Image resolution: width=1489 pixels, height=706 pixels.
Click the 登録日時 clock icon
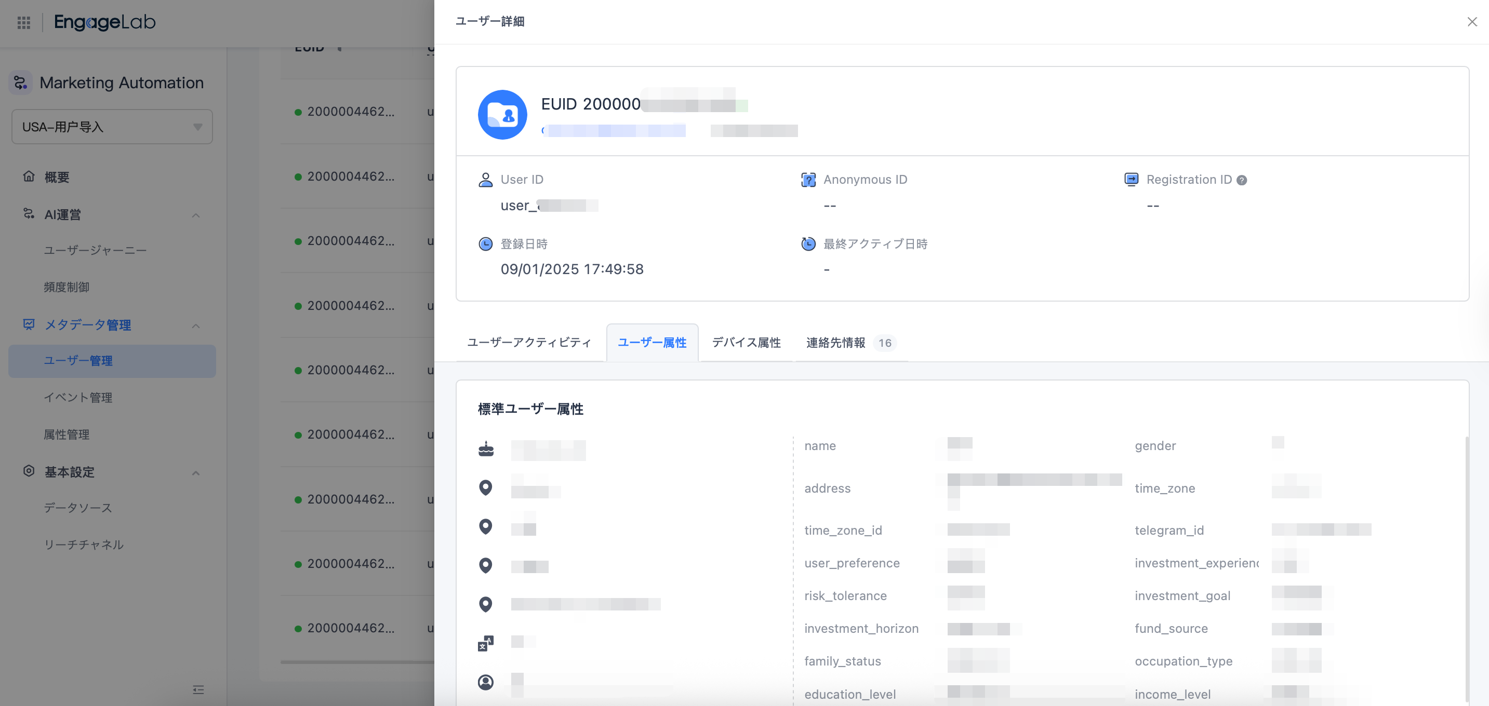[486, 244]
